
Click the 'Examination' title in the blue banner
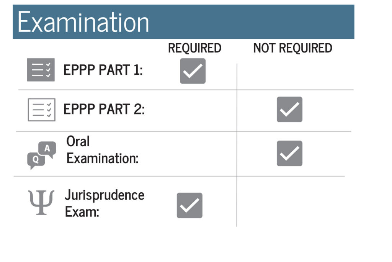click(83, 22)
